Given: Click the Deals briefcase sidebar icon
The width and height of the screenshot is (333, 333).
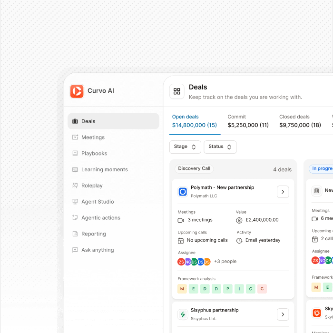Looking at the screenshot, I should pyautogui.click(x=75, y=121).
